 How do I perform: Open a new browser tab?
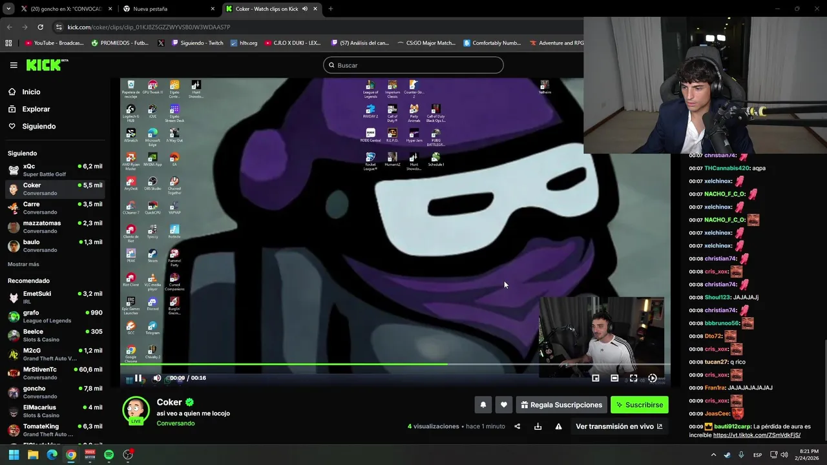click(331, 9)
